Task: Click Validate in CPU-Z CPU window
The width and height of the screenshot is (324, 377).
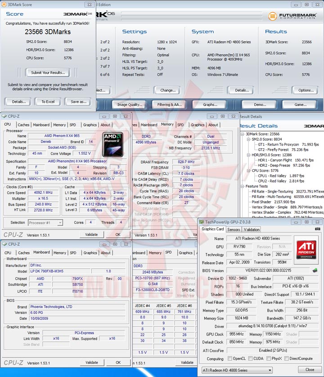Action: (x=91, y=234)
